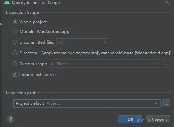Expand the All Places scope dropdown
This screenshot has width=174, height=127.
(105, 63)
